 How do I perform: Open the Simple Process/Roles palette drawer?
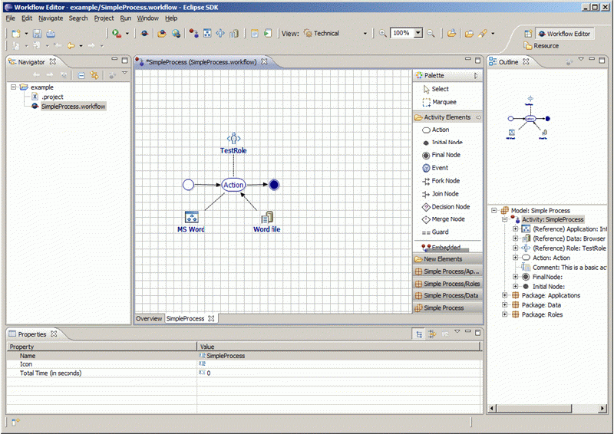(448, 284)
